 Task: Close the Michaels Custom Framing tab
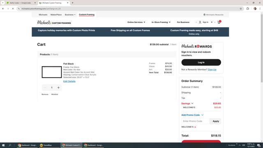click(x=67, y=3)
